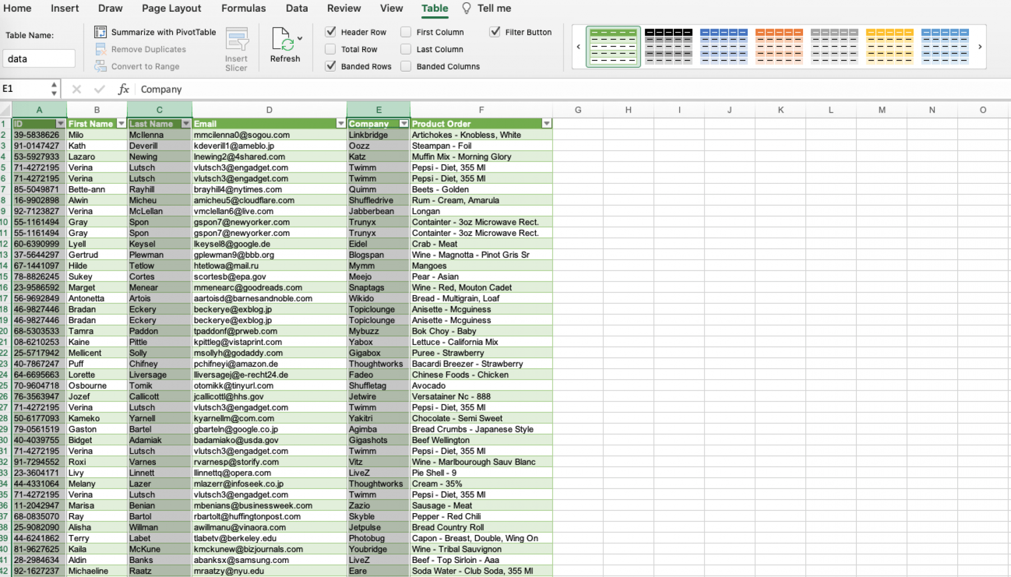This screenshot has width=1011, height=577.
Task: Click the Tell me search text
Action: pos(494,8)
